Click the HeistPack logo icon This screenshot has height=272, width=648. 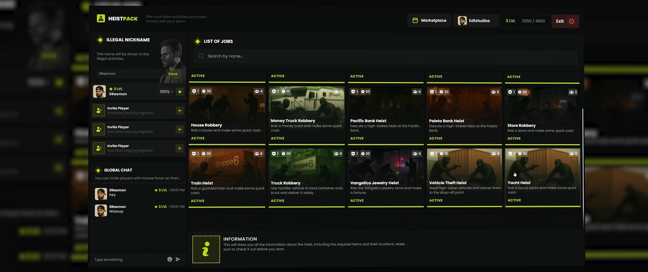click(x=101, y=19)
